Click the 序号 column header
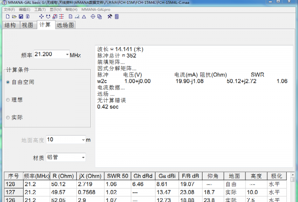This screenshot has width=298, height=202. click(14, 176)
